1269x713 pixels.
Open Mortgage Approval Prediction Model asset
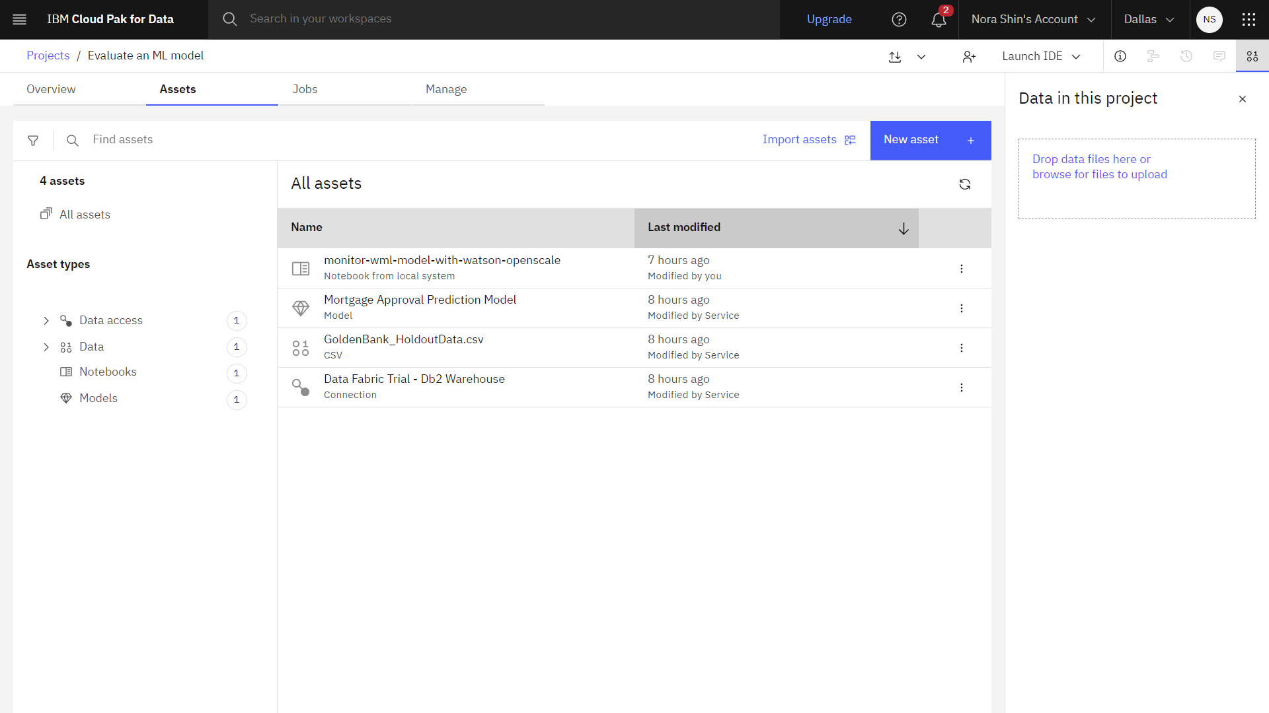coord(420,300)
